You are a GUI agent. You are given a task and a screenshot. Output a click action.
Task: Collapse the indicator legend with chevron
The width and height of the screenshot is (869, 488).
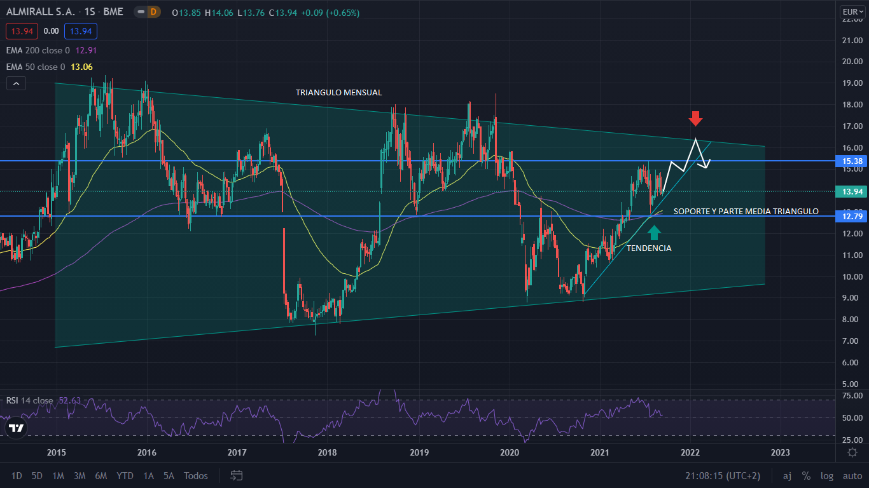coord(16,83)
